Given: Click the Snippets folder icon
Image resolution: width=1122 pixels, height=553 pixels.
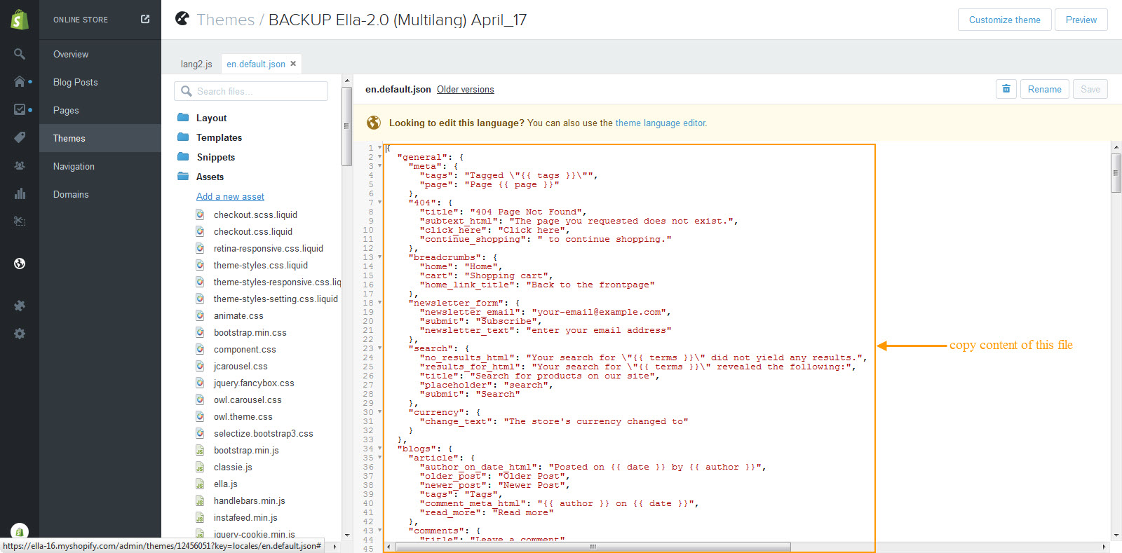Looking at the screenshot, I should 183,156.
